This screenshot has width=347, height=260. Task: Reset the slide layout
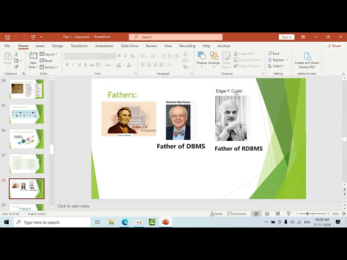(x=46, y=61)
